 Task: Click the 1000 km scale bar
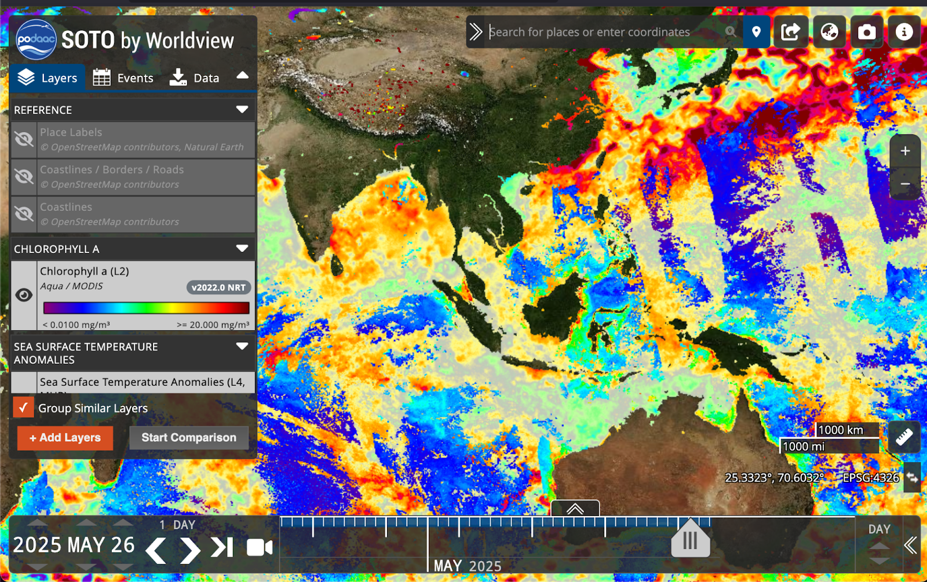click(x=847, y=430)
